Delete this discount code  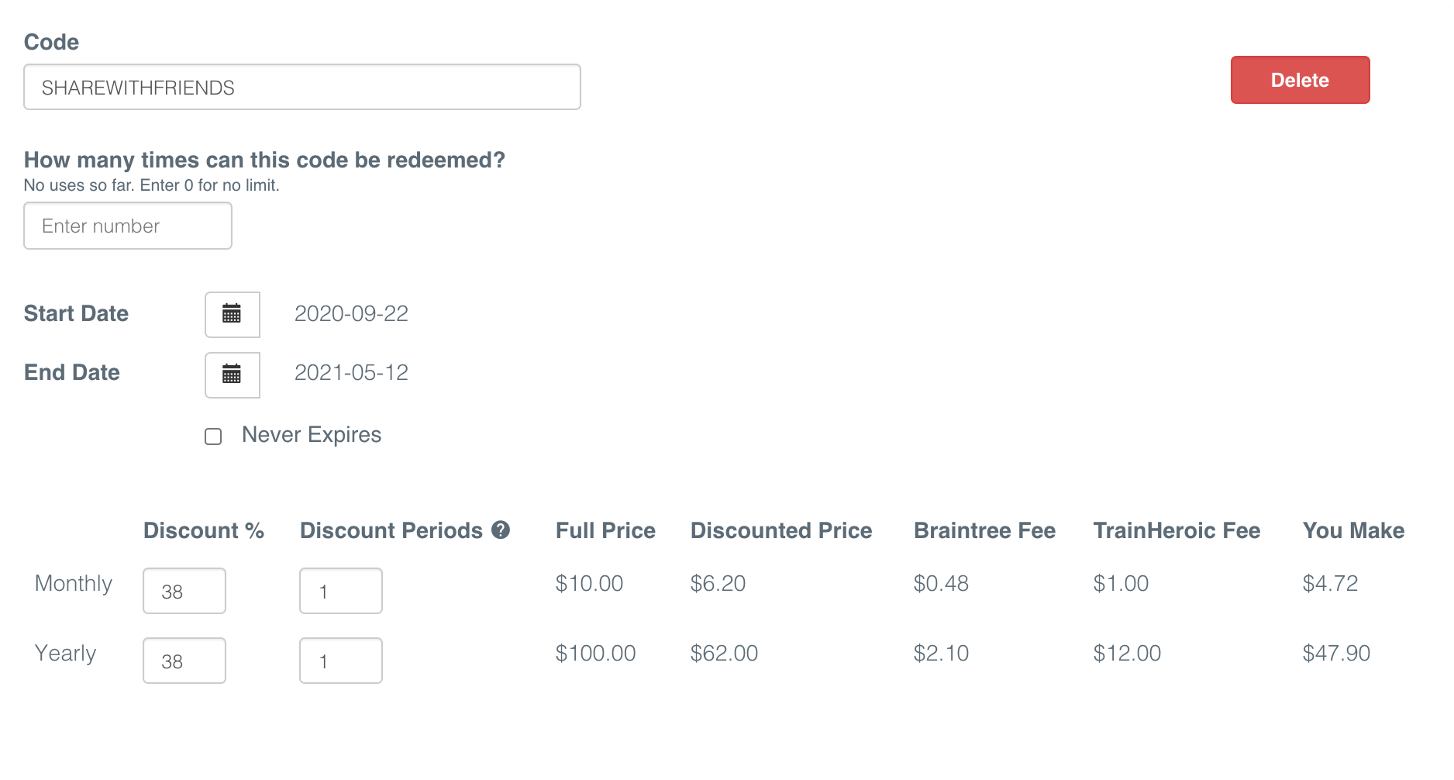(1300, 80)
